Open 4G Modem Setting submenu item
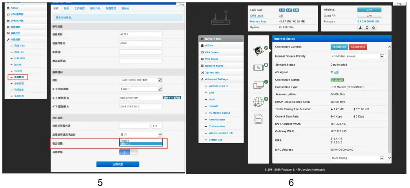The height and width of the screenshot is (188, 410). click(x=219, y=113)
